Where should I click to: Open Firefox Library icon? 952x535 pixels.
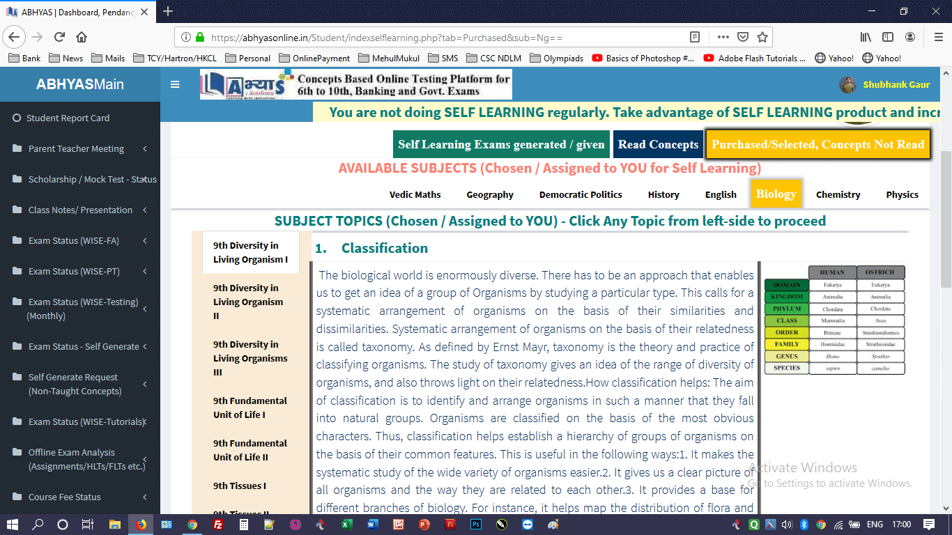[x=865, y=37]
